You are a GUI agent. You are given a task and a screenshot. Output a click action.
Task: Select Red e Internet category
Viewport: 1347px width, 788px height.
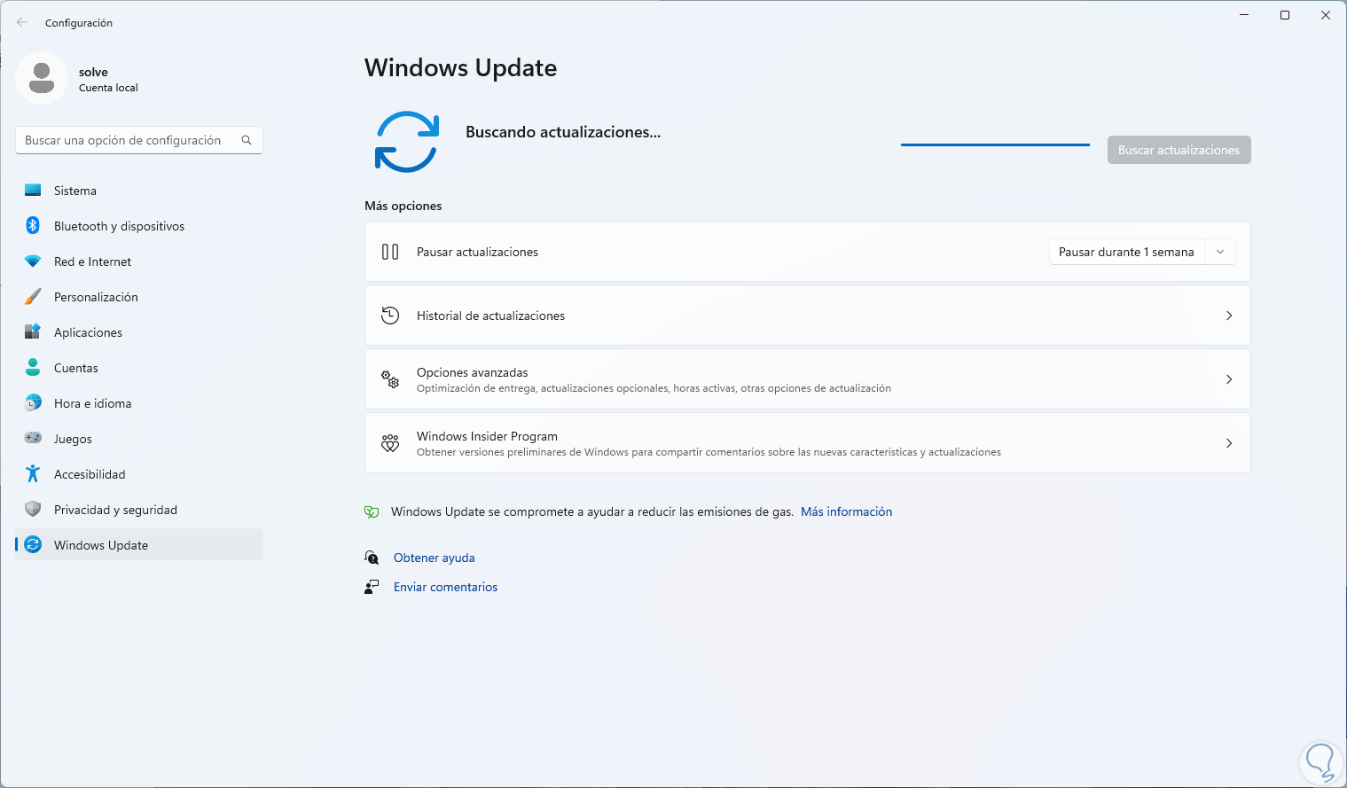coord(139,261)
